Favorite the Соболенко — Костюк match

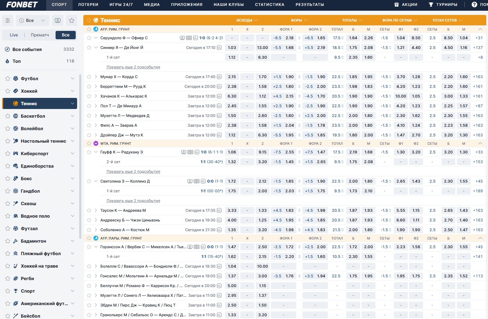click(89, 230)
